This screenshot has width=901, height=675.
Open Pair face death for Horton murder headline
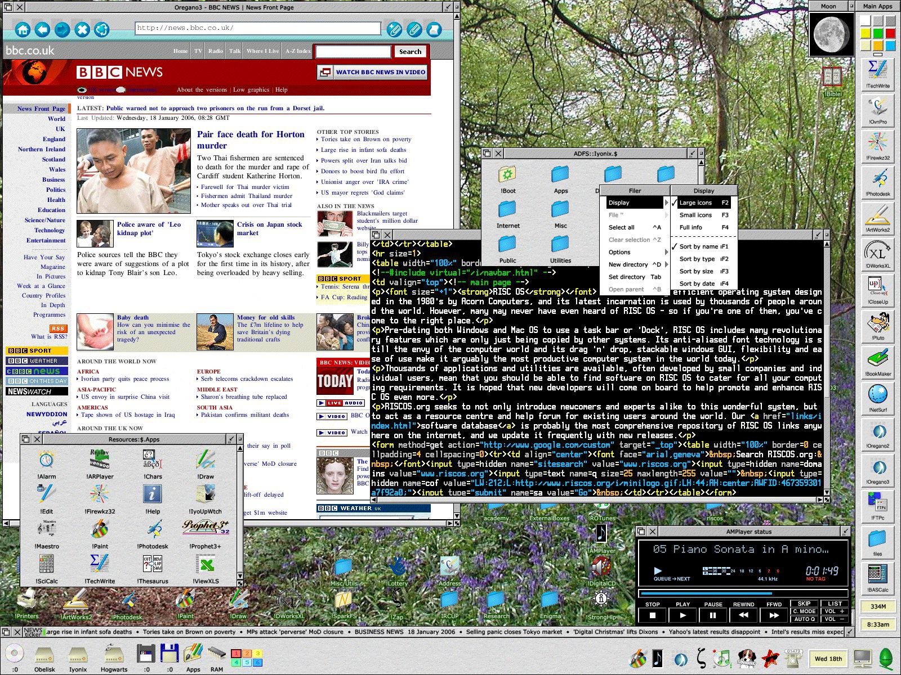(x=251, y=139)
